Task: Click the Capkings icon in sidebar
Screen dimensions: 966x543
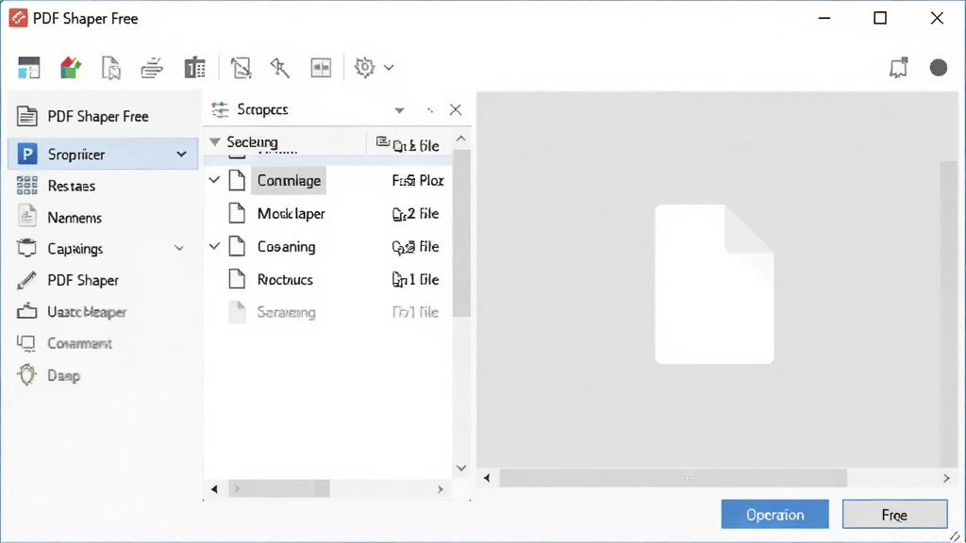Action: (x=27, y=248)
